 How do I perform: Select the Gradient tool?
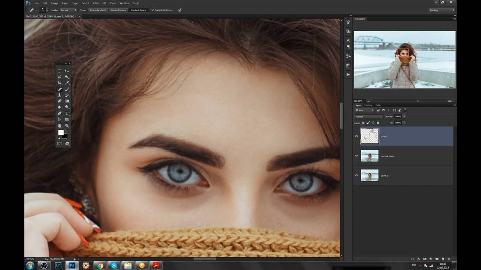click(x=67, y=101)
